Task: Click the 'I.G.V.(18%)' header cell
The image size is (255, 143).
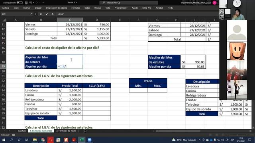Action: [97, 86]
